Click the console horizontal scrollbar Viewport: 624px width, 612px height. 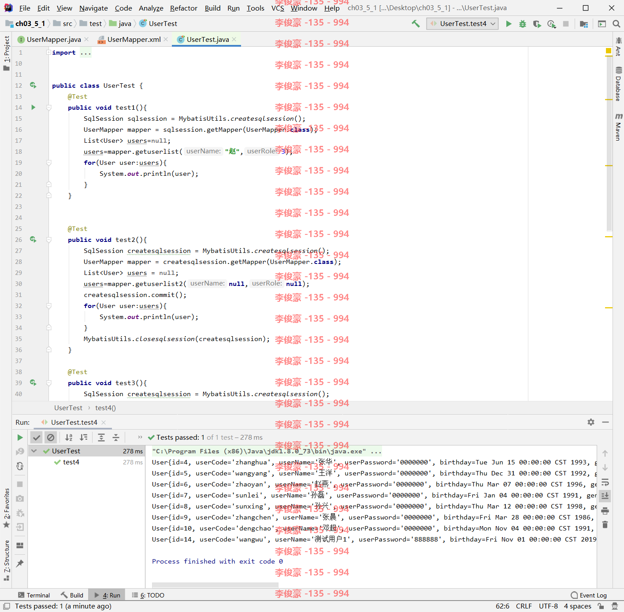pos(215,585)
